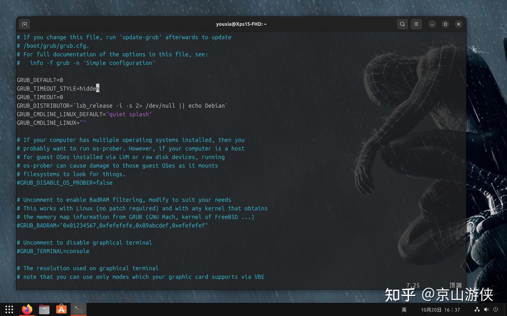The height and width of the screenshot is (316, 507).
Task: Minimize the terminal window
Action: click(x=432, y=24)
